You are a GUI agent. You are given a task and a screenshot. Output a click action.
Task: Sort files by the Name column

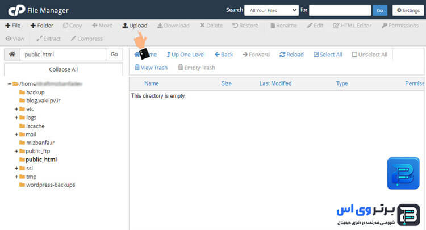click(152, 83)
